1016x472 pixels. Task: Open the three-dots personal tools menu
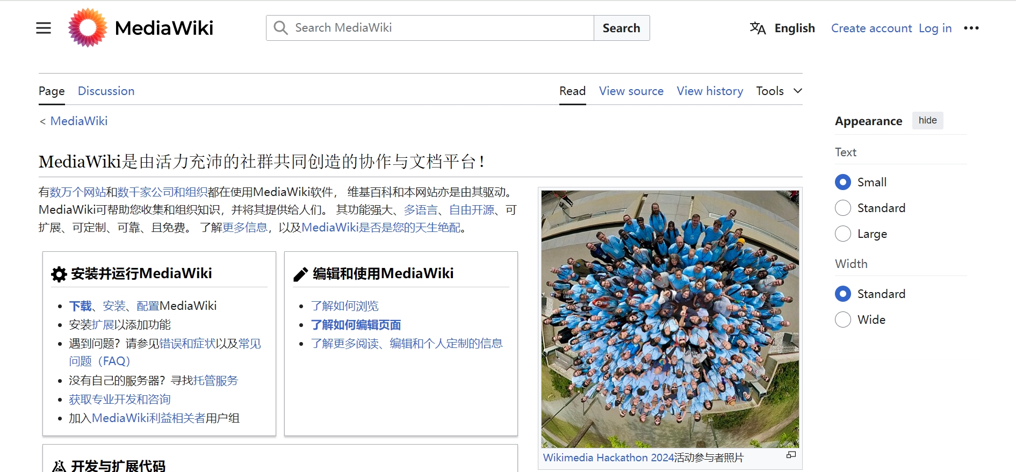tap(971, 28)
